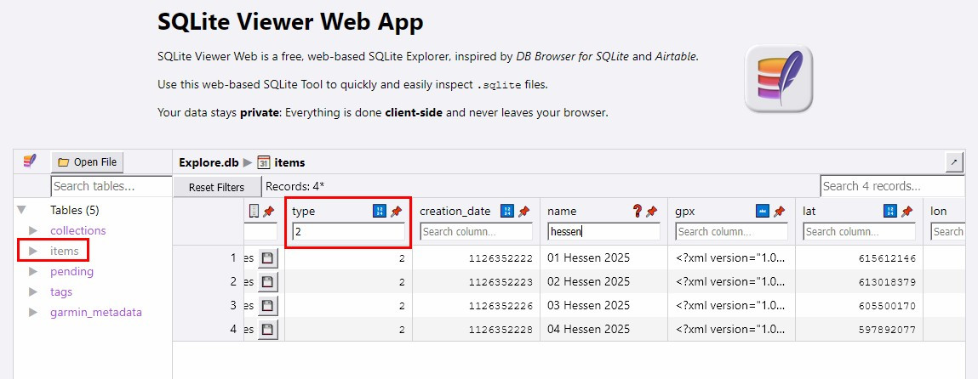Select cell 01 Hessen 2025

pos(589,258)
